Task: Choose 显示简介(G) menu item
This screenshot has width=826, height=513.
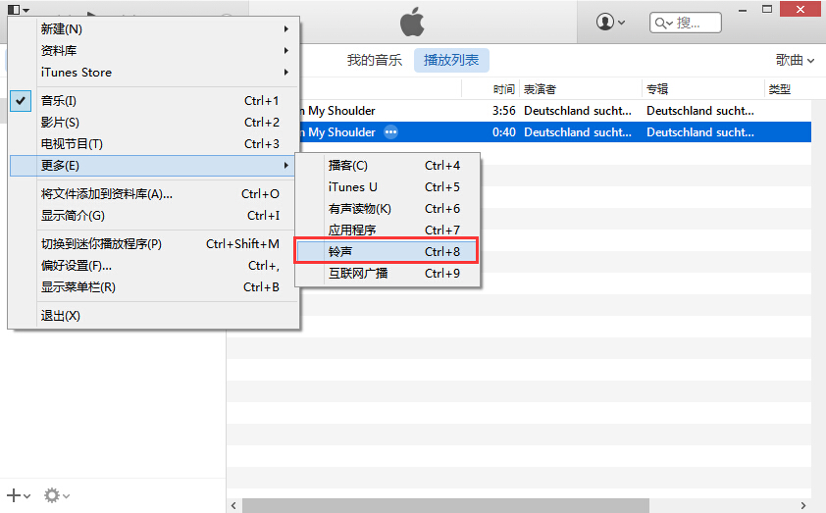Action: [x=154, y=216]
